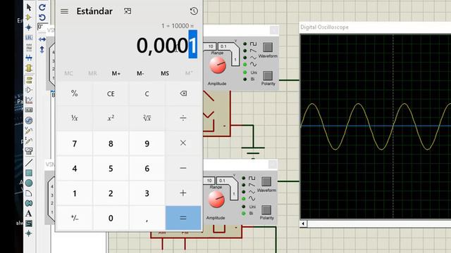Click the x squared button

(x=111, y=118)
